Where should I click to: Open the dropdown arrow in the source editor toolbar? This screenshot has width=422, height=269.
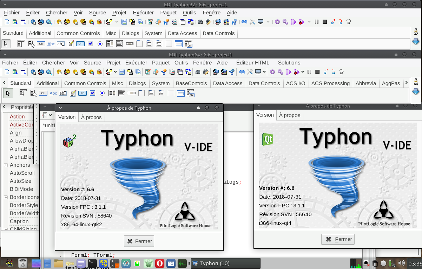pyautogui.click(x=51, y=115)
